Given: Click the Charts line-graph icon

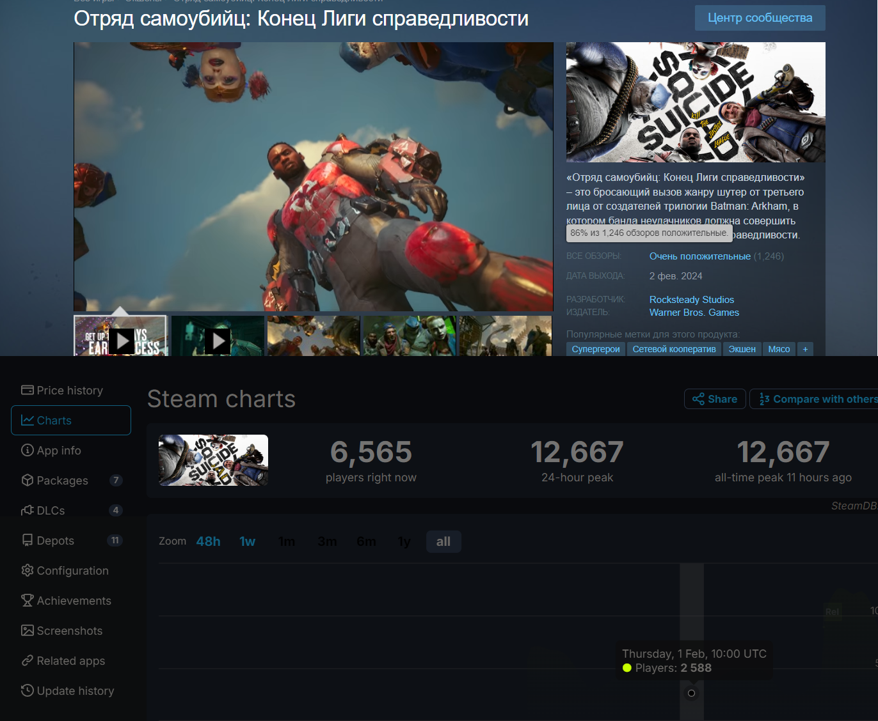Looking at the screenshot, I should (x=28, y=420).
